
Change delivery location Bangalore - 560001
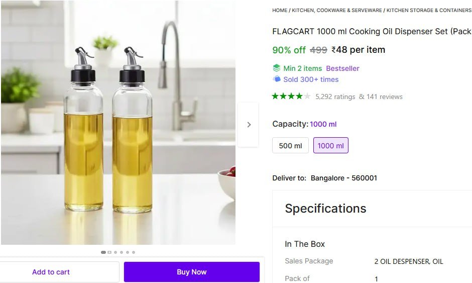coord(343,178)
